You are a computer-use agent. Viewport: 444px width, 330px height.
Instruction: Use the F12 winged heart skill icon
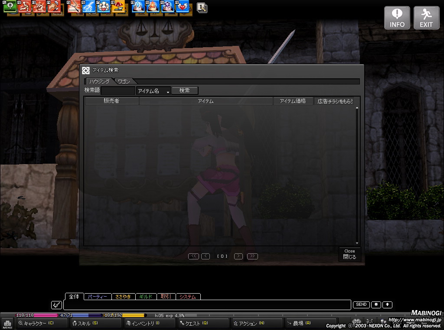tap(182, 6)
